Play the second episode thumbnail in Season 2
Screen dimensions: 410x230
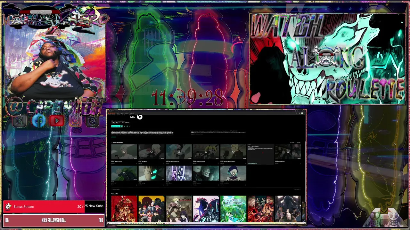tap(152, 152)
